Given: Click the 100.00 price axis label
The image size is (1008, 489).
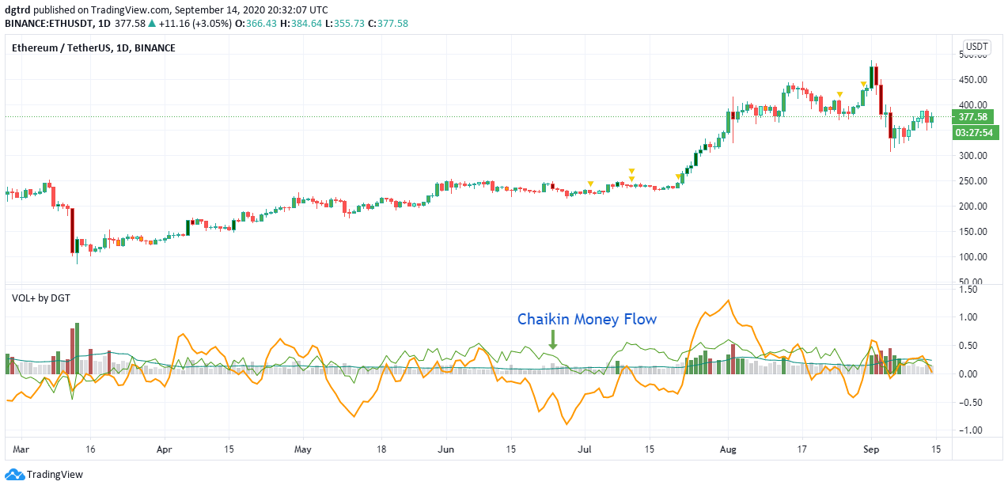Looking at the screenshot, I should (x=973, y=257).
